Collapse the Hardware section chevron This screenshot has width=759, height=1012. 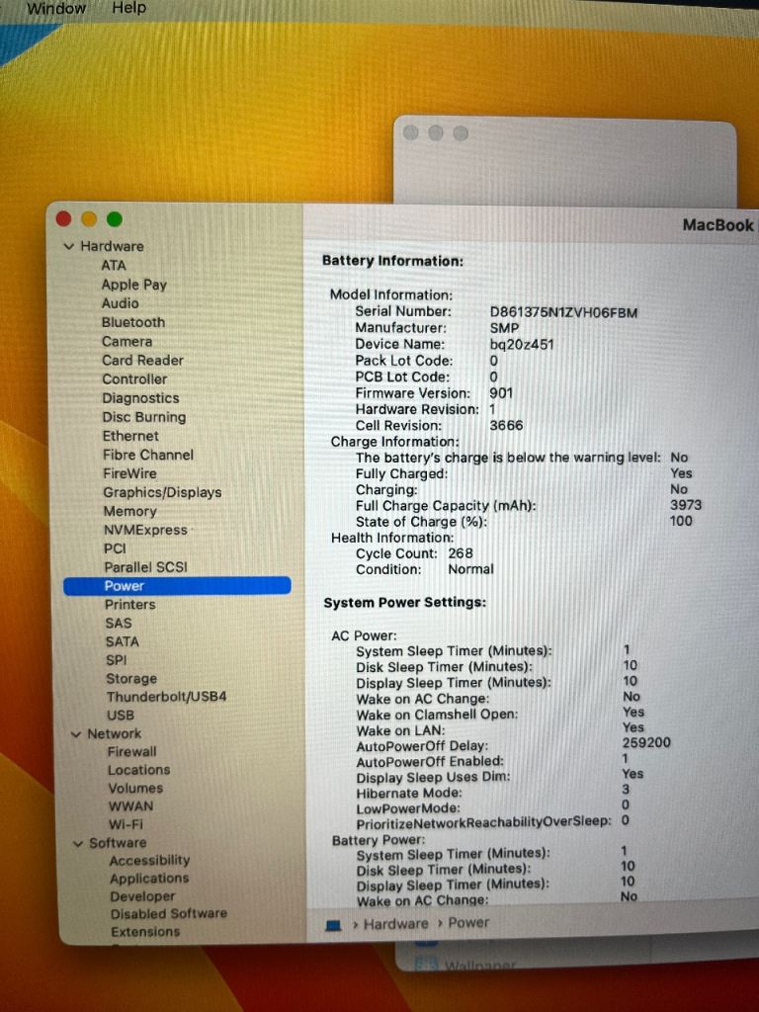coord(69,246)
